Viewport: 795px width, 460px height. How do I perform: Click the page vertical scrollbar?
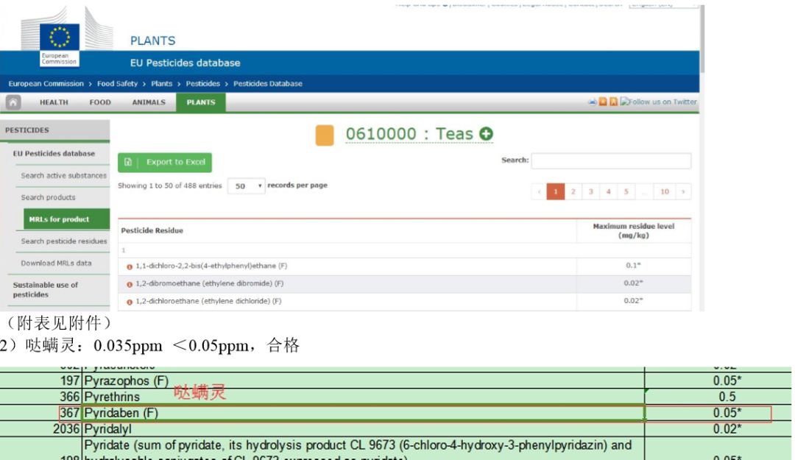702,40
